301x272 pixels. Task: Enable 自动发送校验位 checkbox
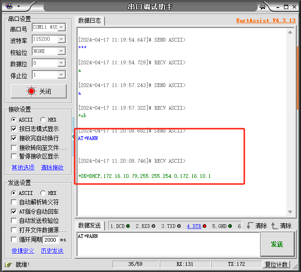tap(14, 220)
